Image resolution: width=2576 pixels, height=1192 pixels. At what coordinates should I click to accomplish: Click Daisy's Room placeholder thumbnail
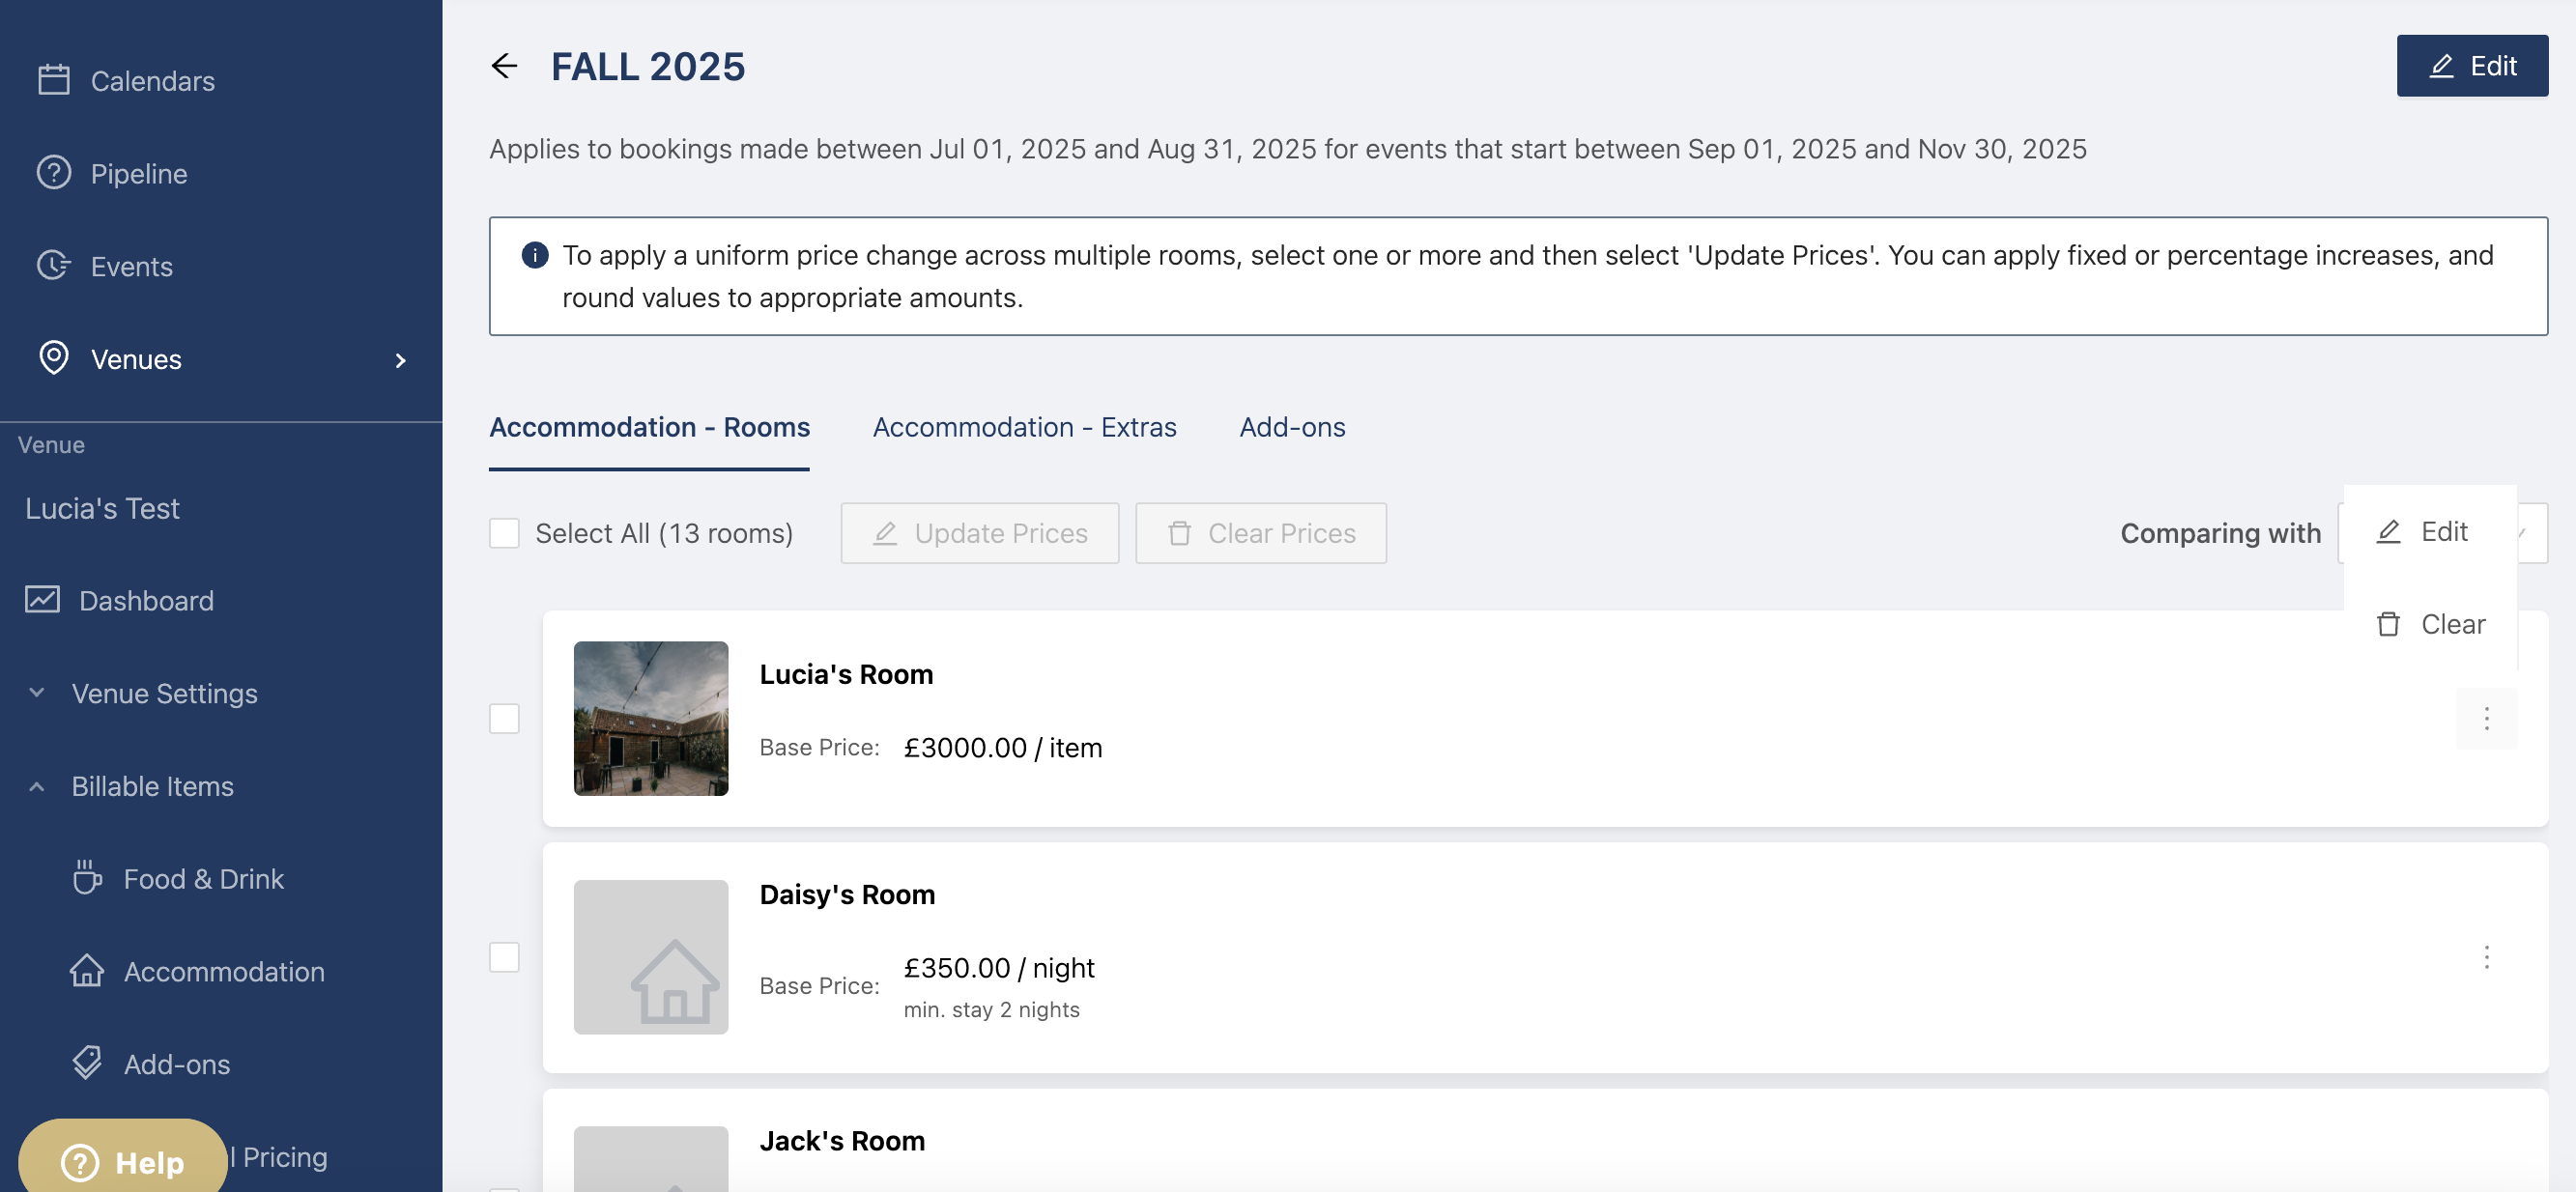651,957
